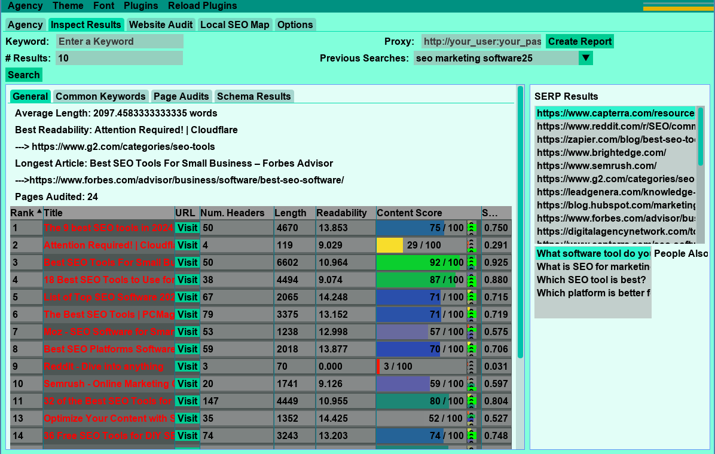Sort by the Num. Headers column
The width and height of the screenshot is (715, 454).
point(236,213)
